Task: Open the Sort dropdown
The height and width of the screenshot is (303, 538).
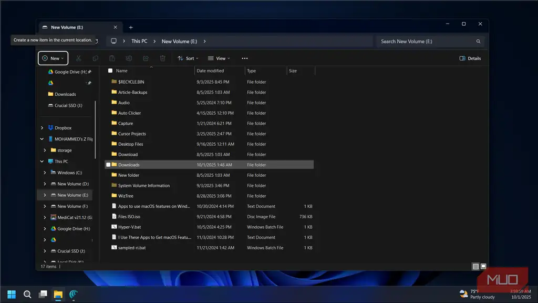Action: (188, 58)
